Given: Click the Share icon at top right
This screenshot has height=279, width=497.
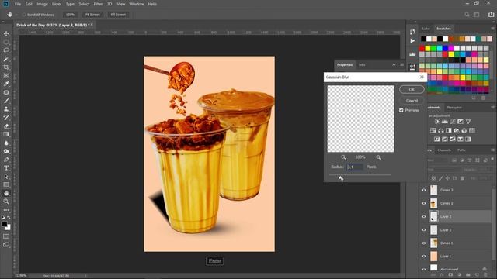Looking at the screenshot, I should pyautogui.click(x=491, y=15).
